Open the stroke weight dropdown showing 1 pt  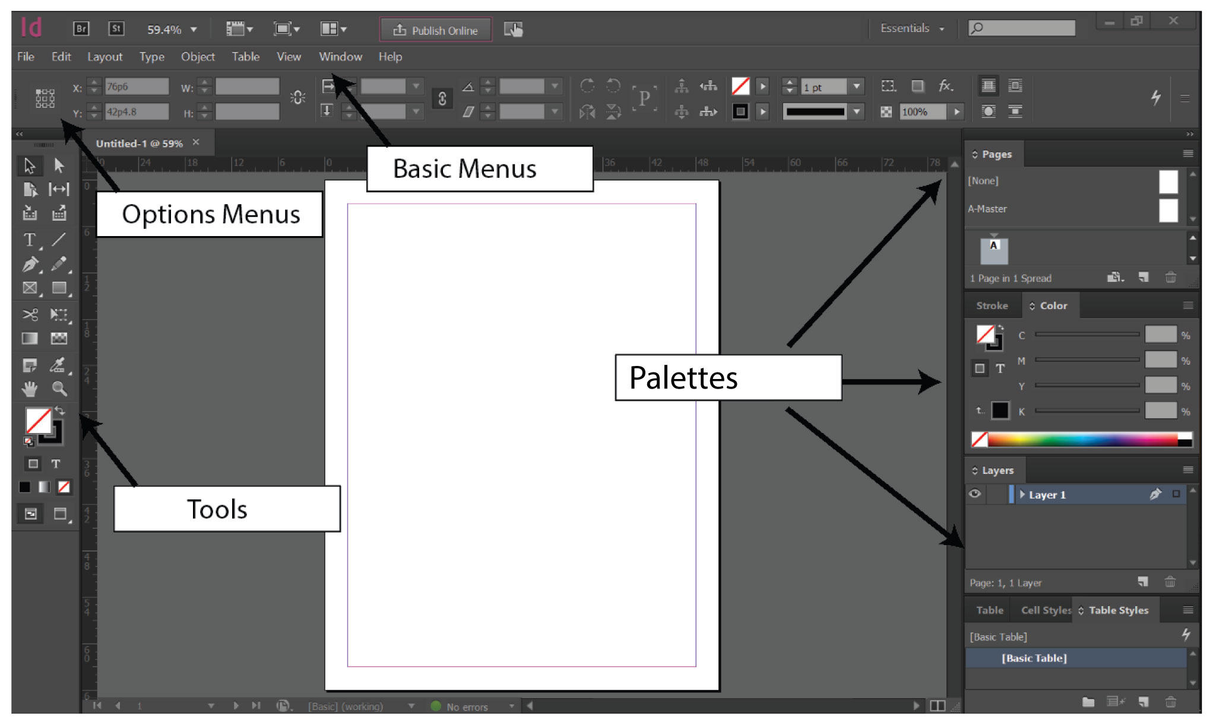856,86
